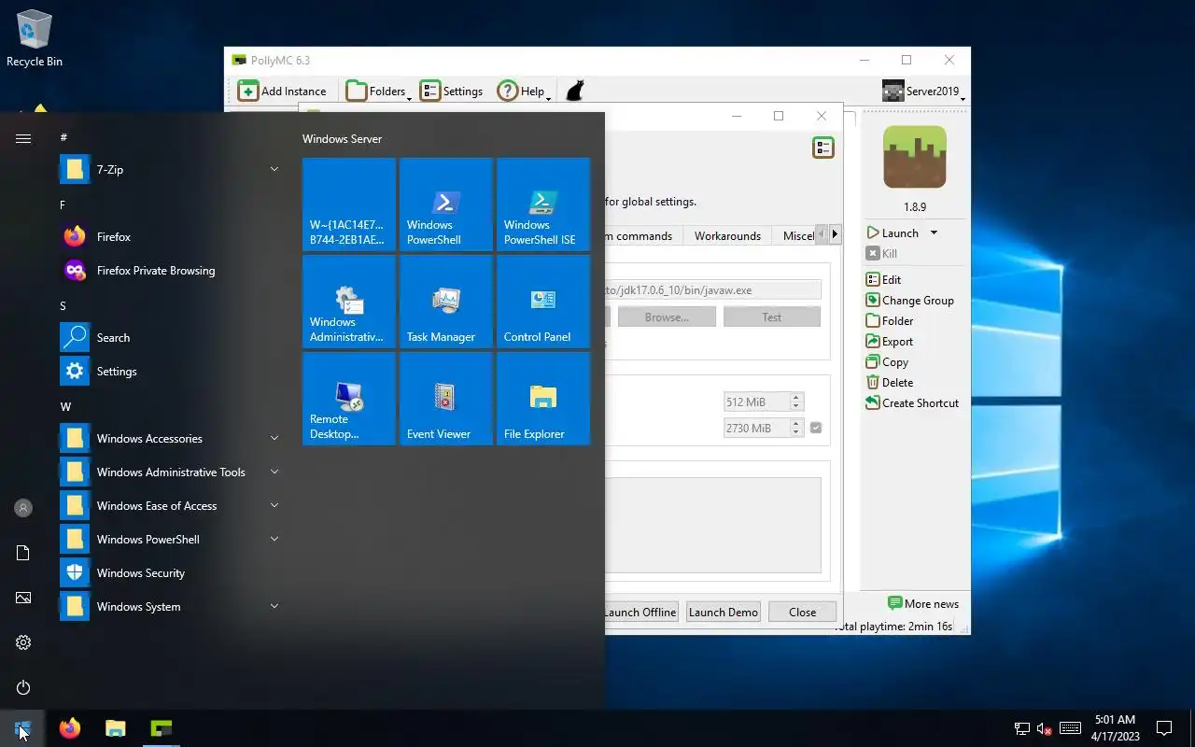Open the W~{1AC14E7... tile
The width and height of the screenshot is (1195, 747).
349,204
